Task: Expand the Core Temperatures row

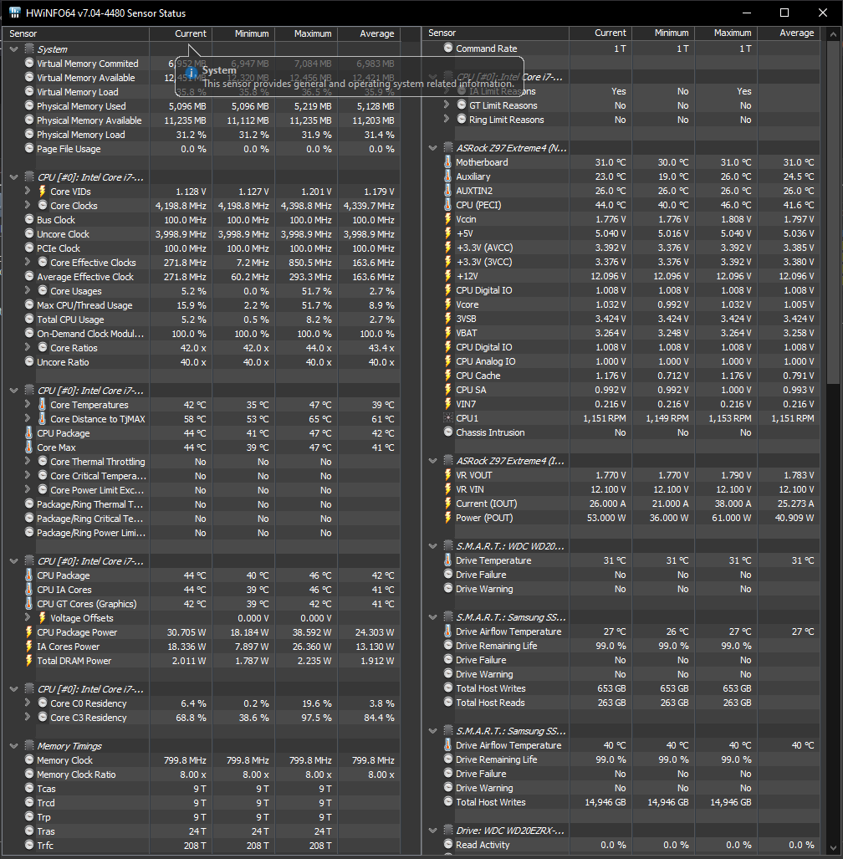Action: (28, 404)
